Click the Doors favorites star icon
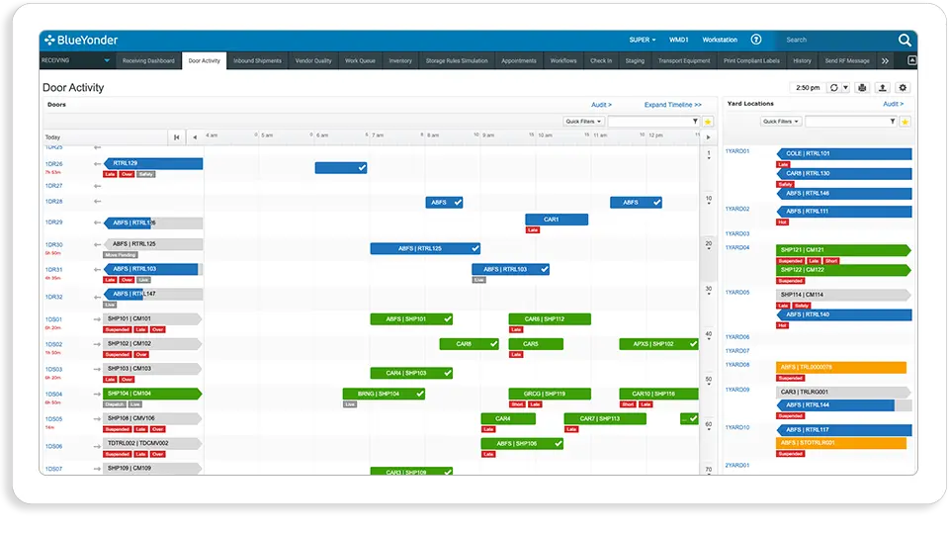This screenshot has height=534, width=949. [708, 122]
